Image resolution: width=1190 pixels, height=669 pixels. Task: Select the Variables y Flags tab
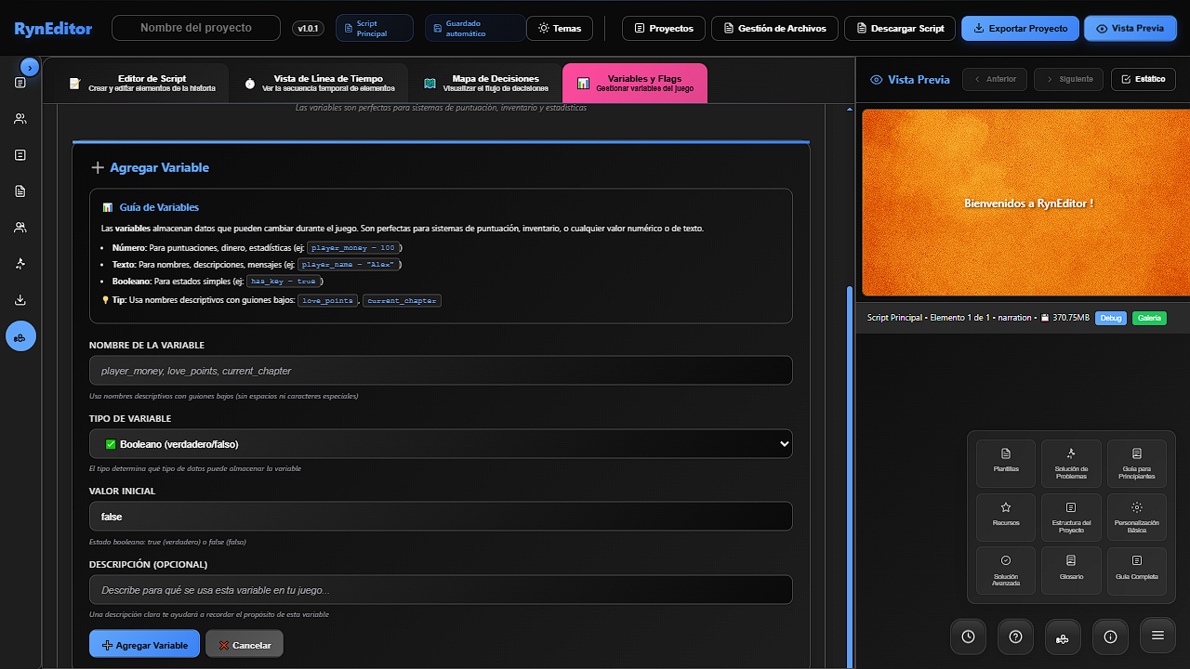click(x=635, y=83)
